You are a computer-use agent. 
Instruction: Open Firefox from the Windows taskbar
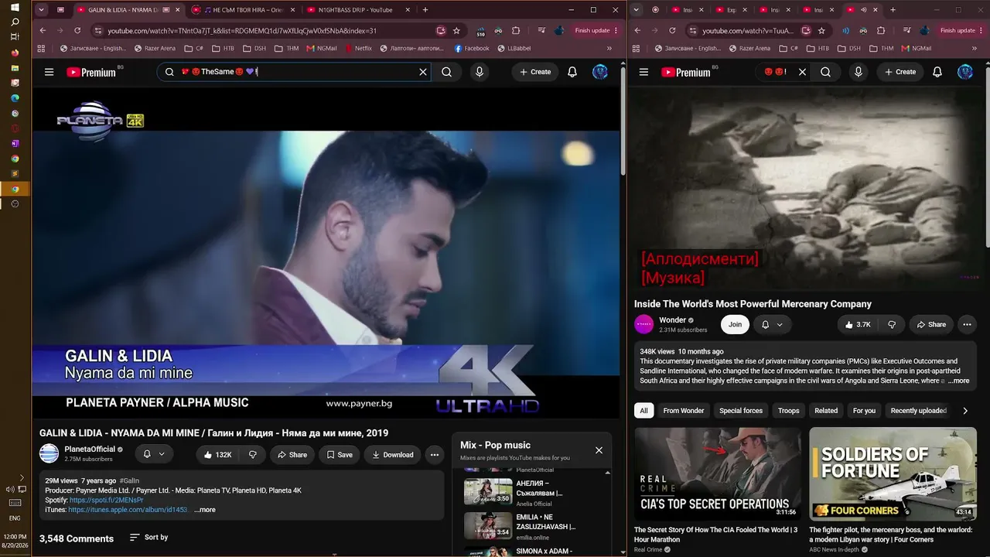(15, 53)
